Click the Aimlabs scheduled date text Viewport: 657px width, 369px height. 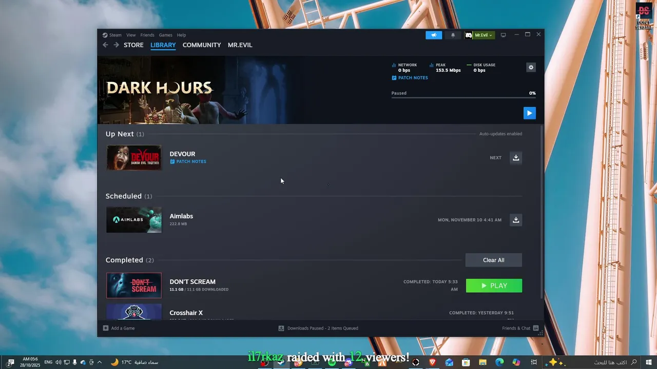[x=470, y=220]
